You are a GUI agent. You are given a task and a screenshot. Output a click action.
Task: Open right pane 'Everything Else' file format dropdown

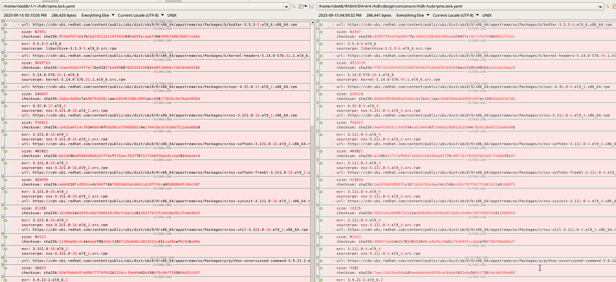click(x=412, y=15)
